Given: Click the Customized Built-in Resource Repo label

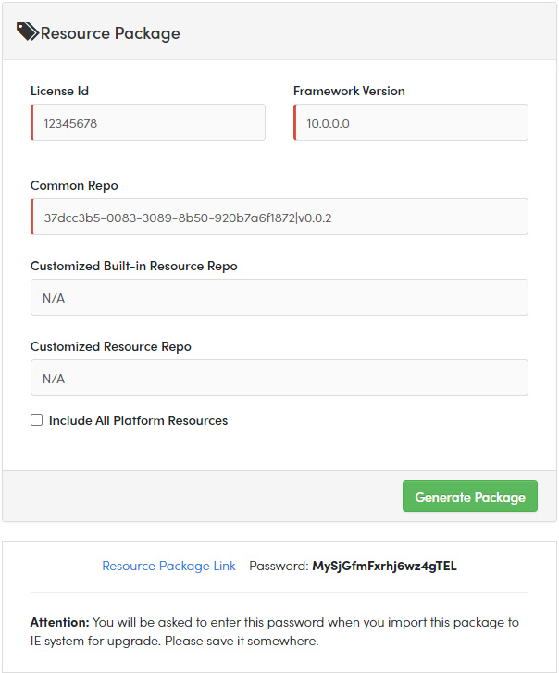Looking at the screenshot, I should (133, 266).
